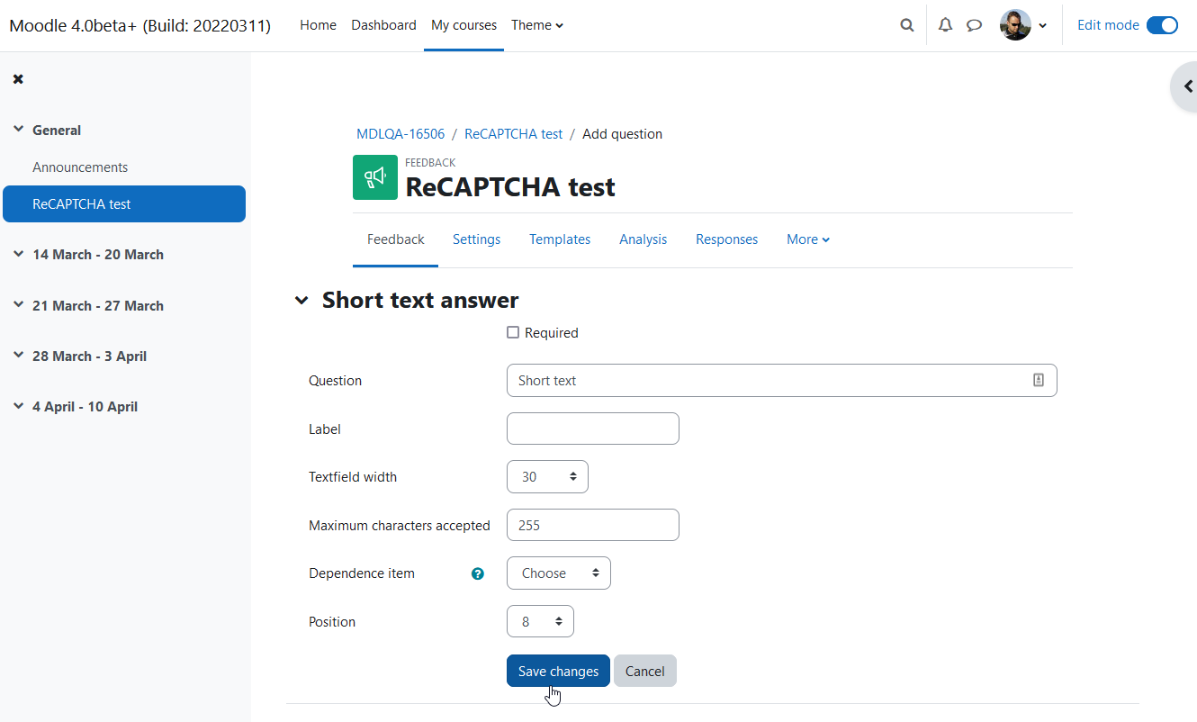Check the Required checkbox
The image size is (1197, 722).
[x=513, y=332]
